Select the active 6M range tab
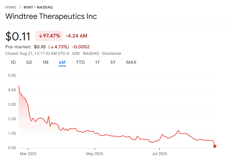This screenshot has height=160, width=229. [x=62, y=62]
